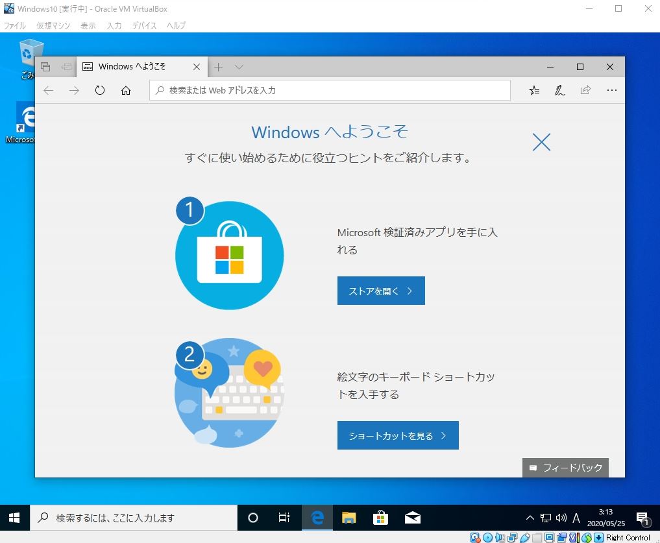
Task: Open the Windows Start menu
Action: pyautogui.click(x=14, y=518)
